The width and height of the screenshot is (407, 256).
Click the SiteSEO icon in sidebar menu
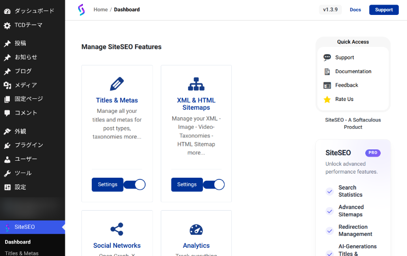pos(8,227)
